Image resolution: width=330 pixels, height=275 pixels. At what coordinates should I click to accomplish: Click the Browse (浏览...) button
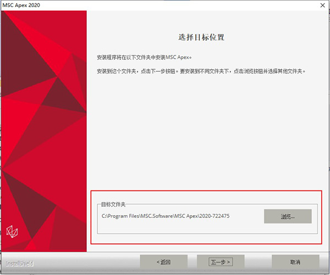tap(288, 216)
